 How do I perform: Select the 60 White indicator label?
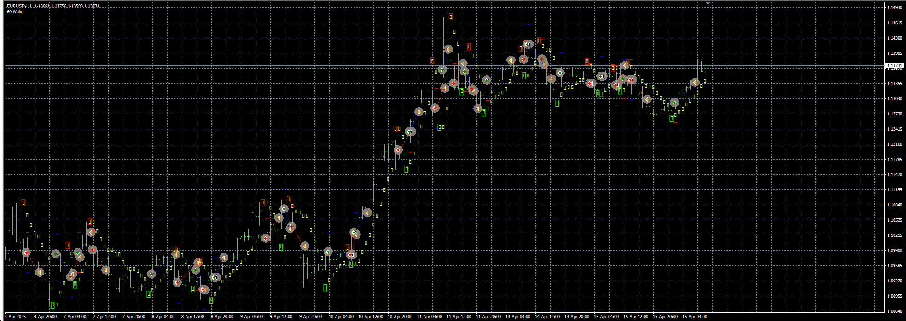15,12
